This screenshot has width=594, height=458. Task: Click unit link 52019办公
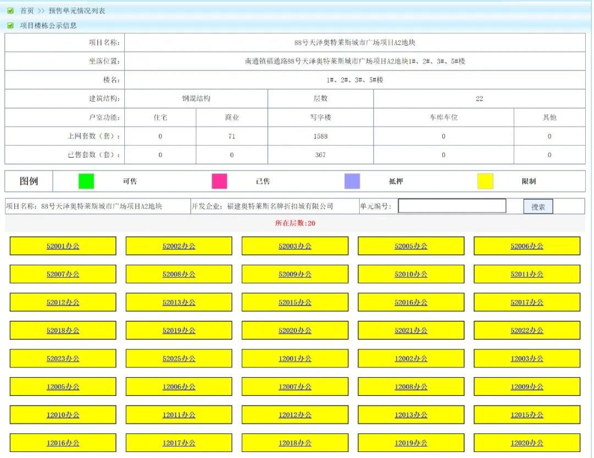click(179, 331)
